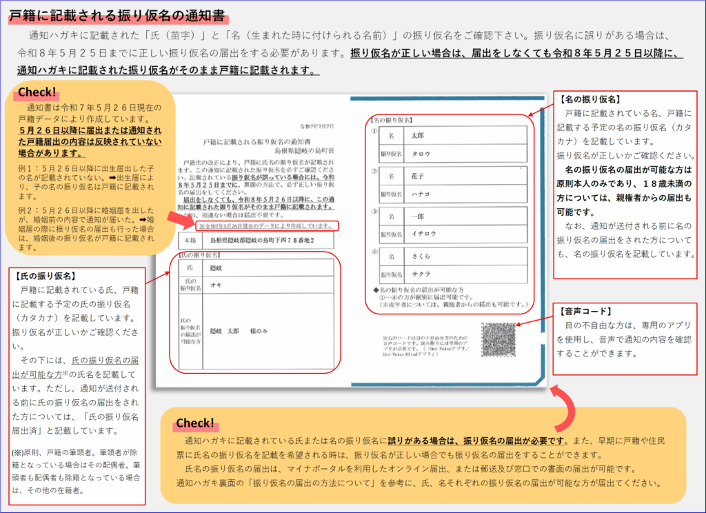This screenshot has height=513, width=706.
Task: Click the name cell 'さくら'
Action: point(465,256)
